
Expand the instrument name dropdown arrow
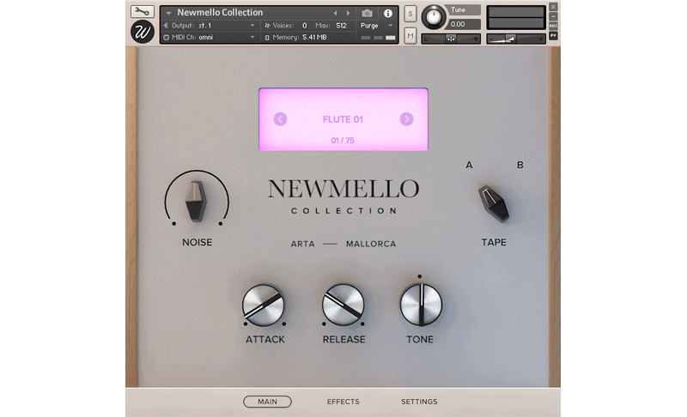(168, 13)
